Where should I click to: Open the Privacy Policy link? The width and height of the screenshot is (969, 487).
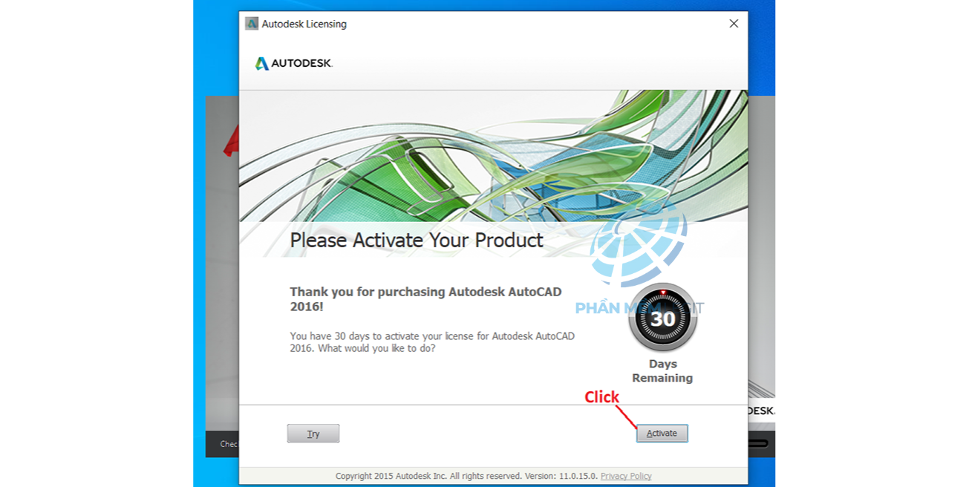626,476
